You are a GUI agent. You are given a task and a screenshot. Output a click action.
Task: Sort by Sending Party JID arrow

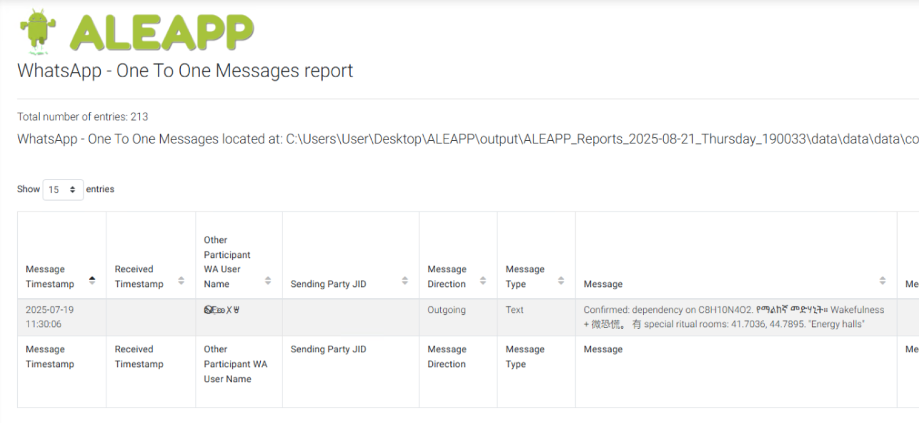click(x=405, y=280)
